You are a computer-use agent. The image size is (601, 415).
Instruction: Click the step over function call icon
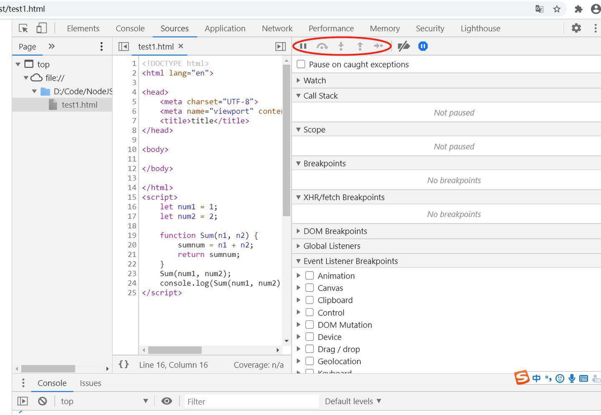pos(322,46)
